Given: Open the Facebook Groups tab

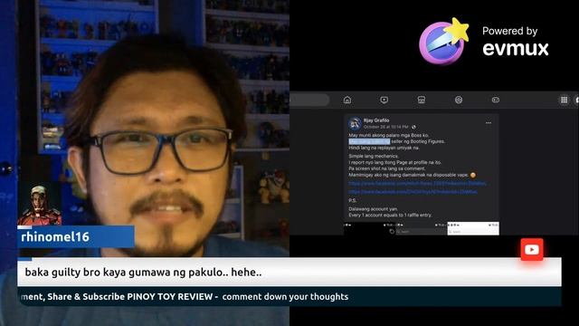Looking at the screenshot, I should (459, 100).
